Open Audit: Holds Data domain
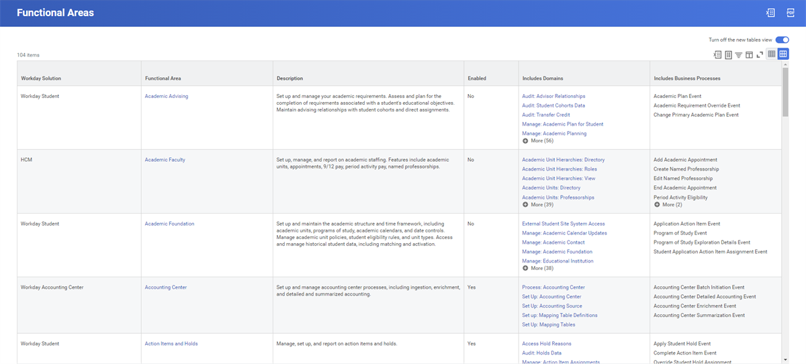Image resolution: width=806 pixels, height=364 pixels. click(542, 353)
